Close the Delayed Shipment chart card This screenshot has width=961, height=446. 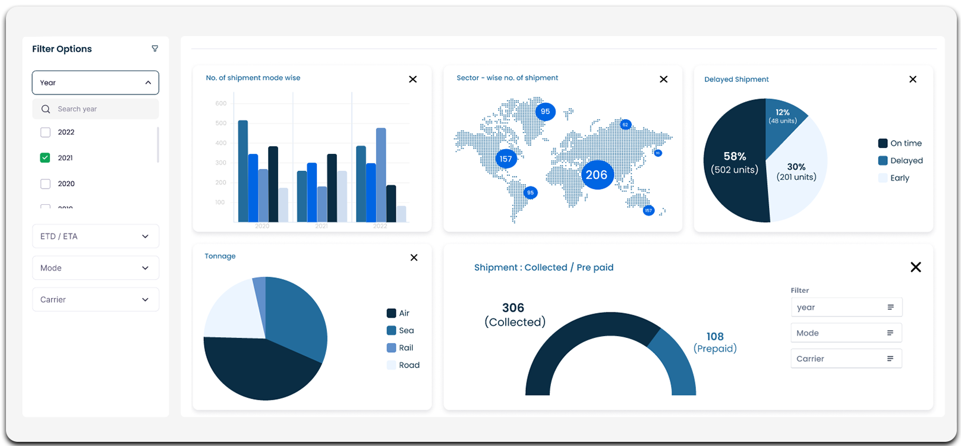coord(913,80)
